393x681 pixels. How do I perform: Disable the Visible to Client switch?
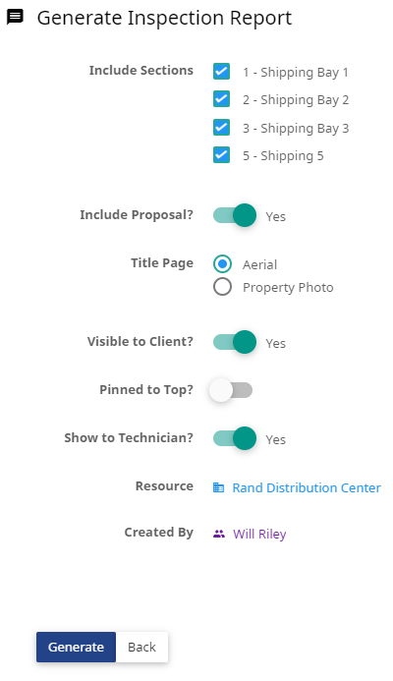(235, 342)
